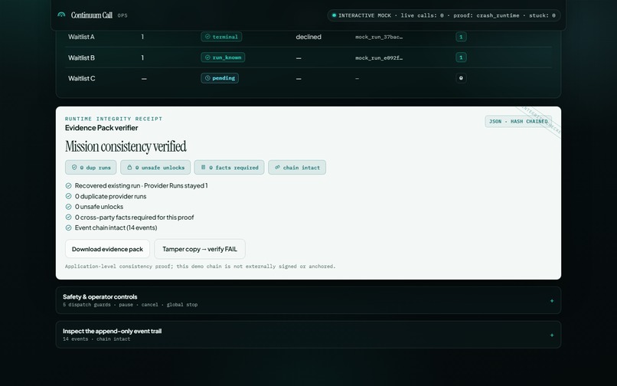Click the JSON · HASH CHAINED badge
The image size is (617, 386).
[x=518, y=121]
